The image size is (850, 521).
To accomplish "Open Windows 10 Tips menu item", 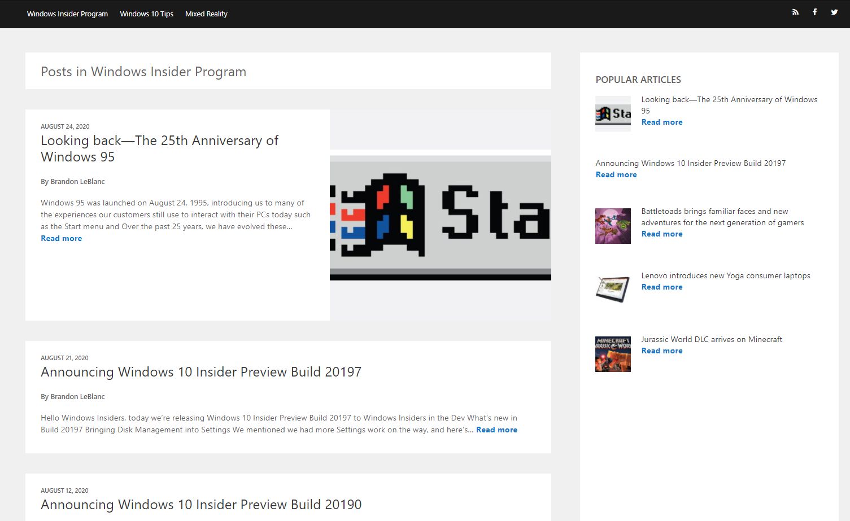I will pos(146,14).
